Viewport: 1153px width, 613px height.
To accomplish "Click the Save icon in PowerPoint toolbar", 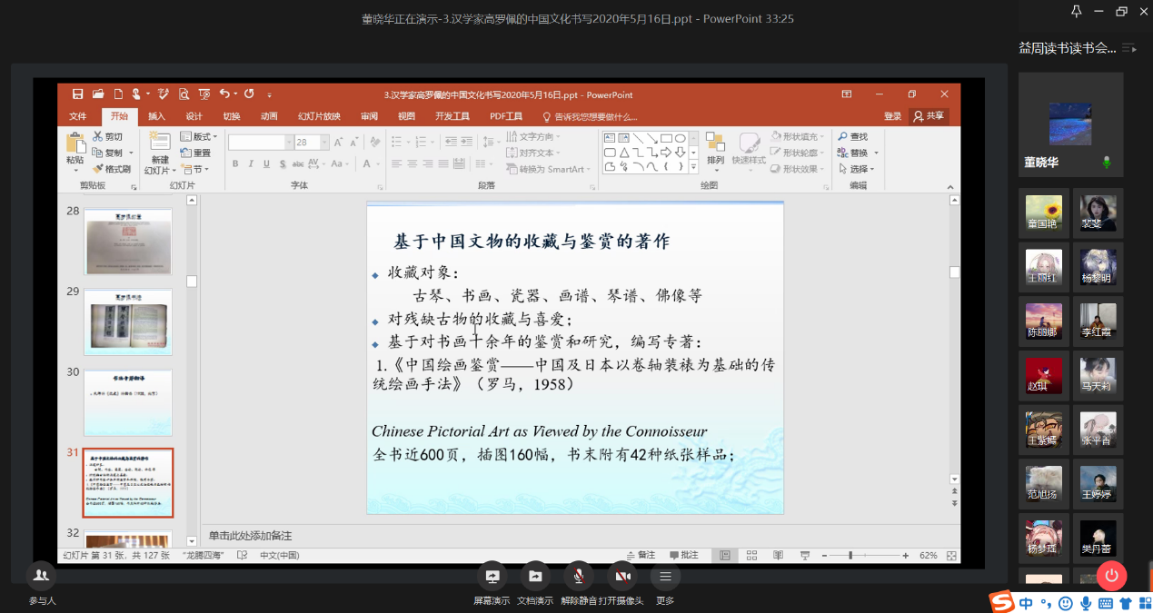I will pyautogui.click(x=77, y=94).
